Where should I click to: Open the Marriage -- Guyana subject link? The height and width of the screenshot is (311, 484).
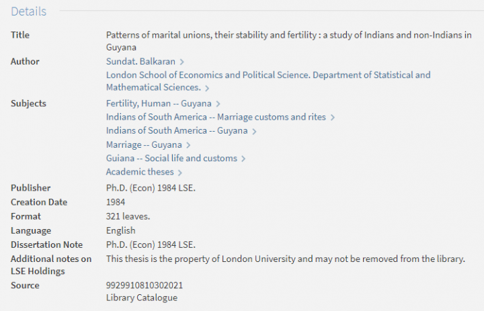(x=144, y=144)
